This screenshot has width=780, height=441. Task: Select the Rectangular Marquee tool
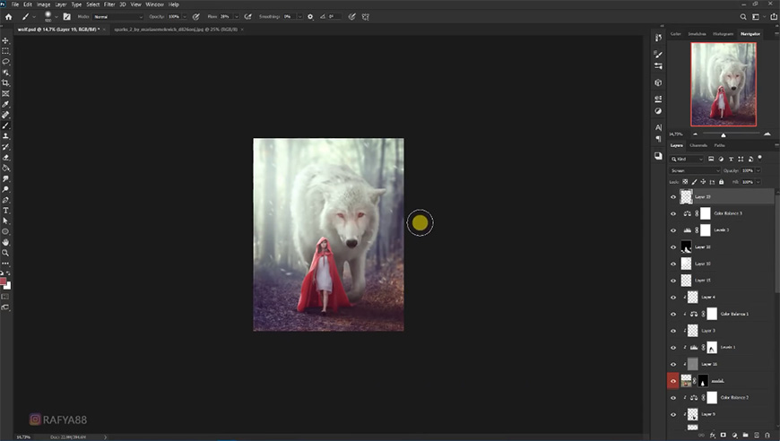point(5,51)
